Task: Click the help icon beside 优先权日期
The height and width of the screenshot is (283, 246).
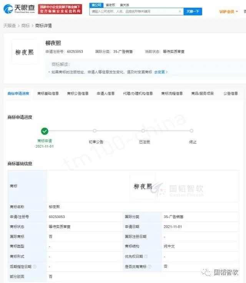Action: [x=146, y=256]
